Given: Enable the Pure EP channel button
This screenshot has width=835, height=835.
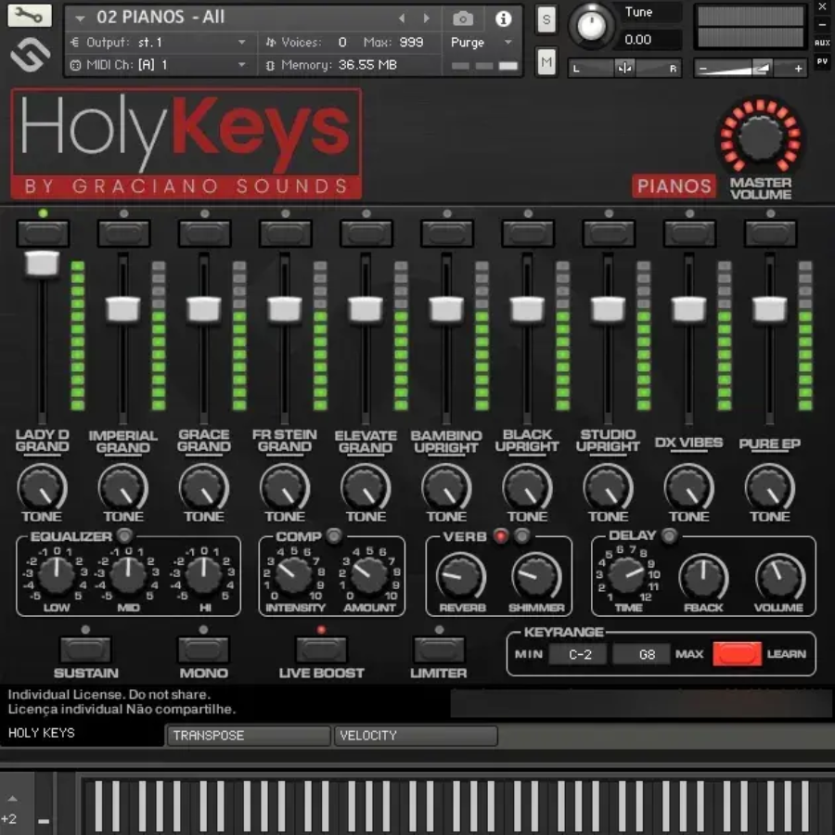Looking at the screenshot, I should (771, 233).
